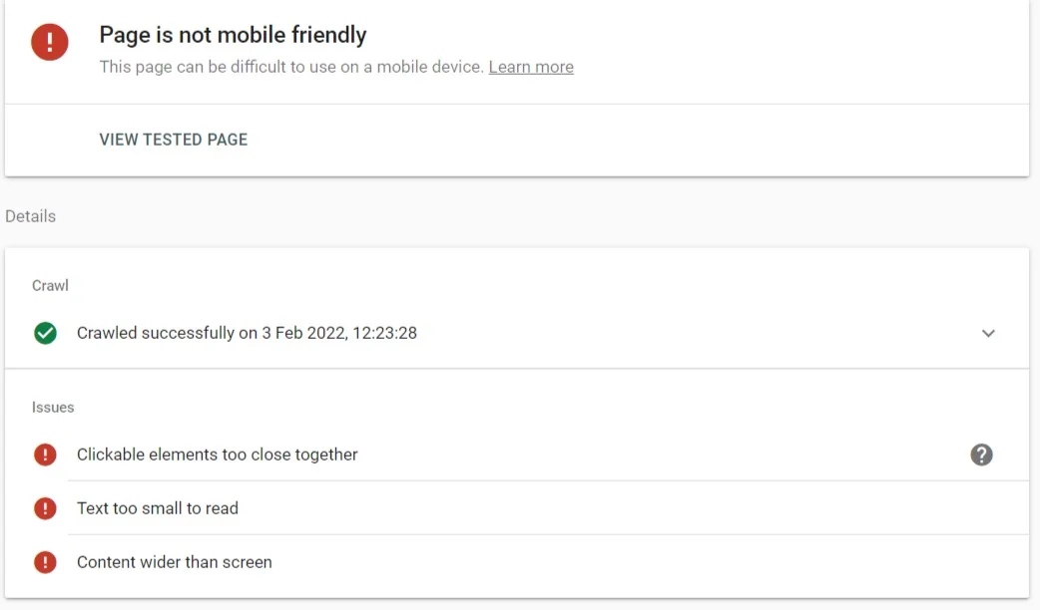Open the Learn more link
This screenshot has height=610, width=1040.
pos(531,67)
